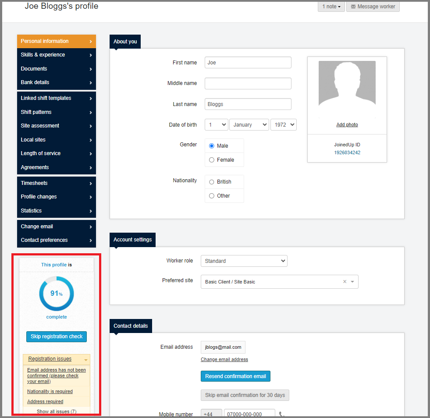
Task: Click inside the First name field
Action: coord(248,62)
